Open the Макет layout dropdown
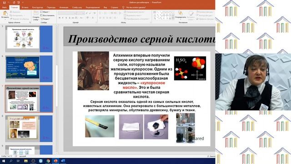This screenshot has width=291, height=164. tap(45, 12)
